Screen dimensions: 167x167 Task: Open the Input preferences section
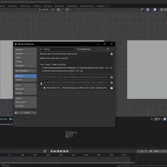pos(25,85)
